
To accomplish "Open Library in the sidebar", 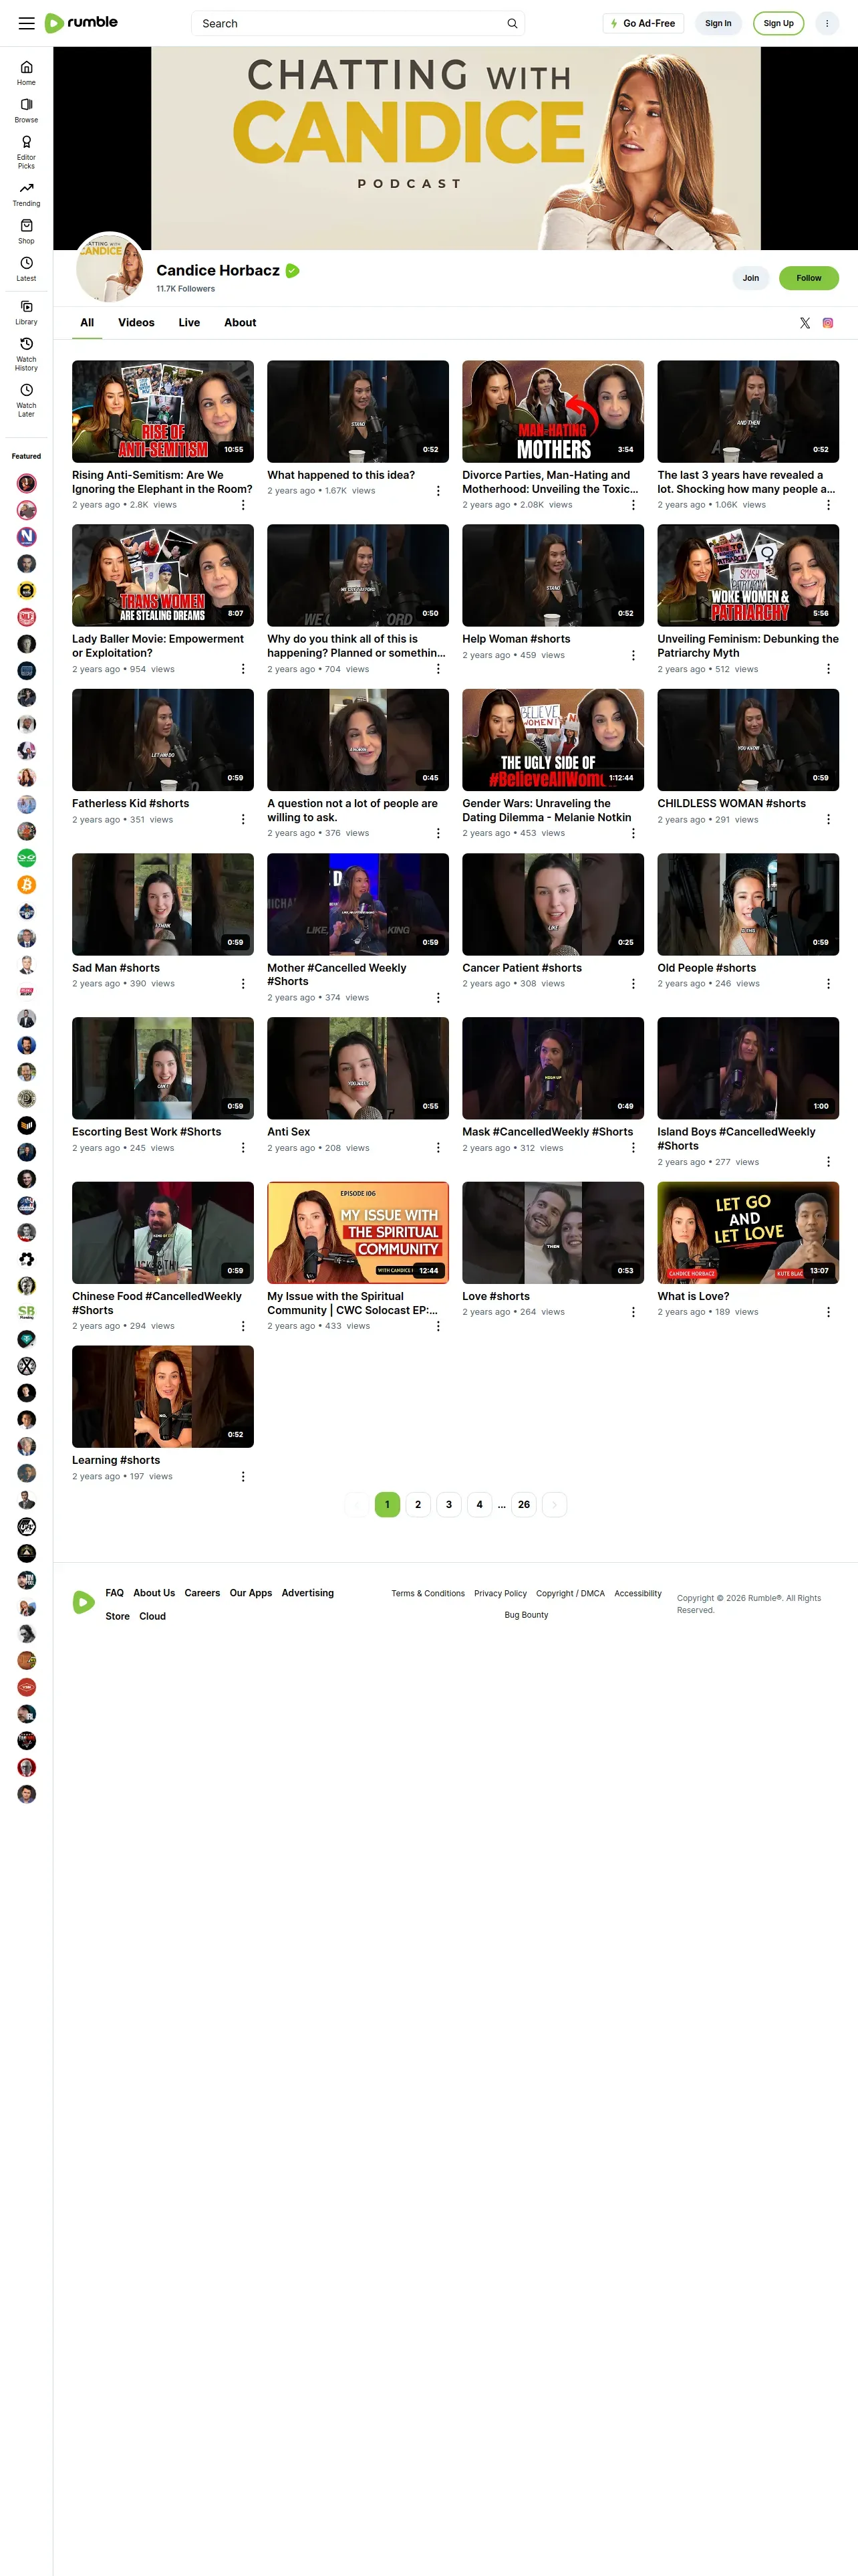I will pos(26,312).
